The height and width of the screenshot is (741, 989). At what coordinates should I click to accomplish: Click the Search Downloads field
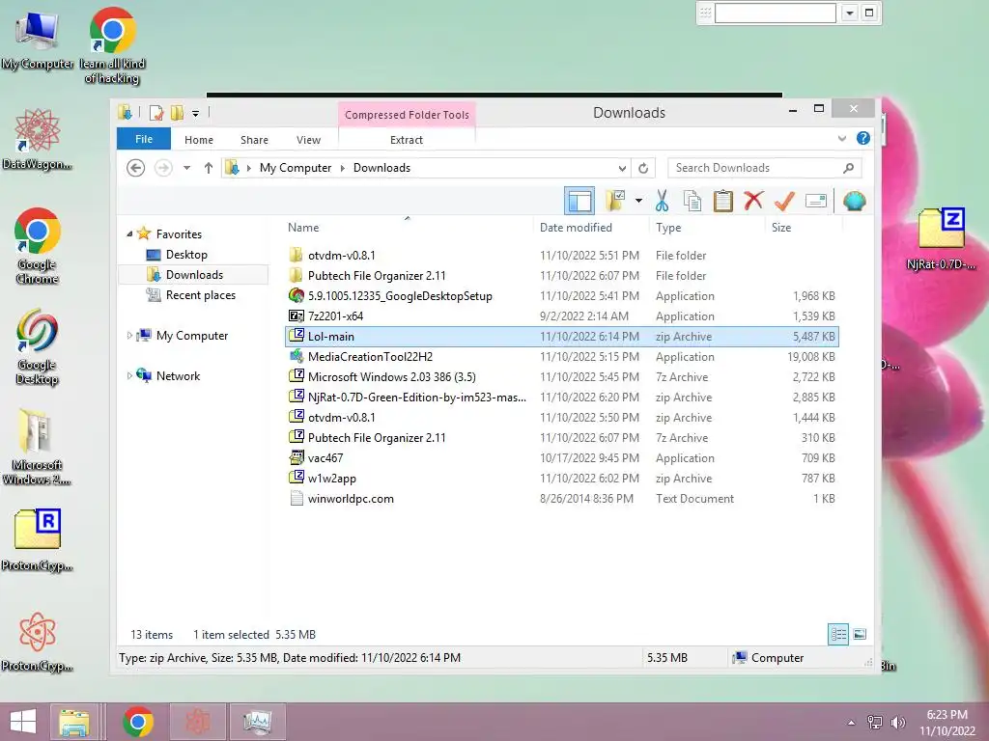765,168
